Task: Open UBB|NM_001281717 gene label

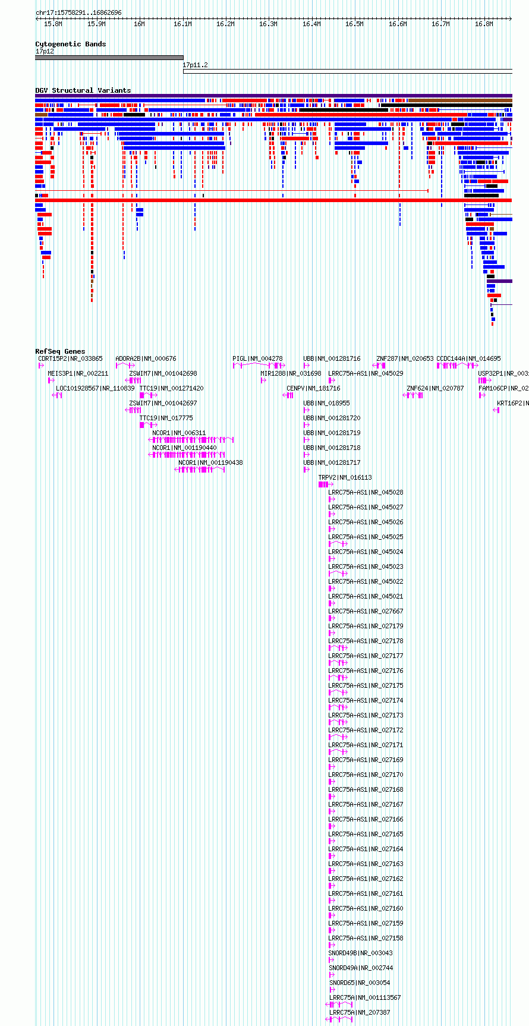Action: (332, 462)
